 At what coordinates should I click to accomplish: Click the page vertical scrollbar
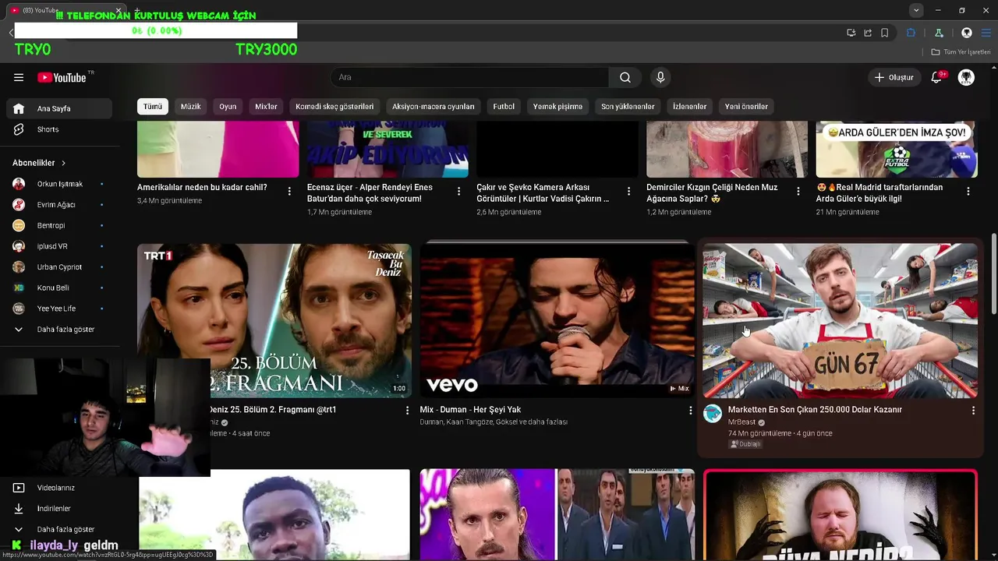tap(993, 273)
